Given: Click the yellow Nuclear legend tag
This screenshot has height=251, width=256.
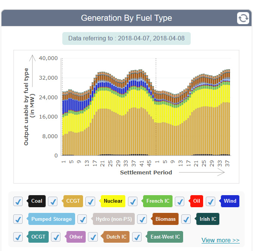Looking at the screenshot, I should click(113, 201).
